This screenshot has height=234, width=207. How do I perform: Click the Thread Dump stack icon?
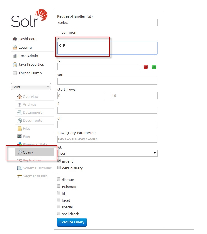coord(15,73)
